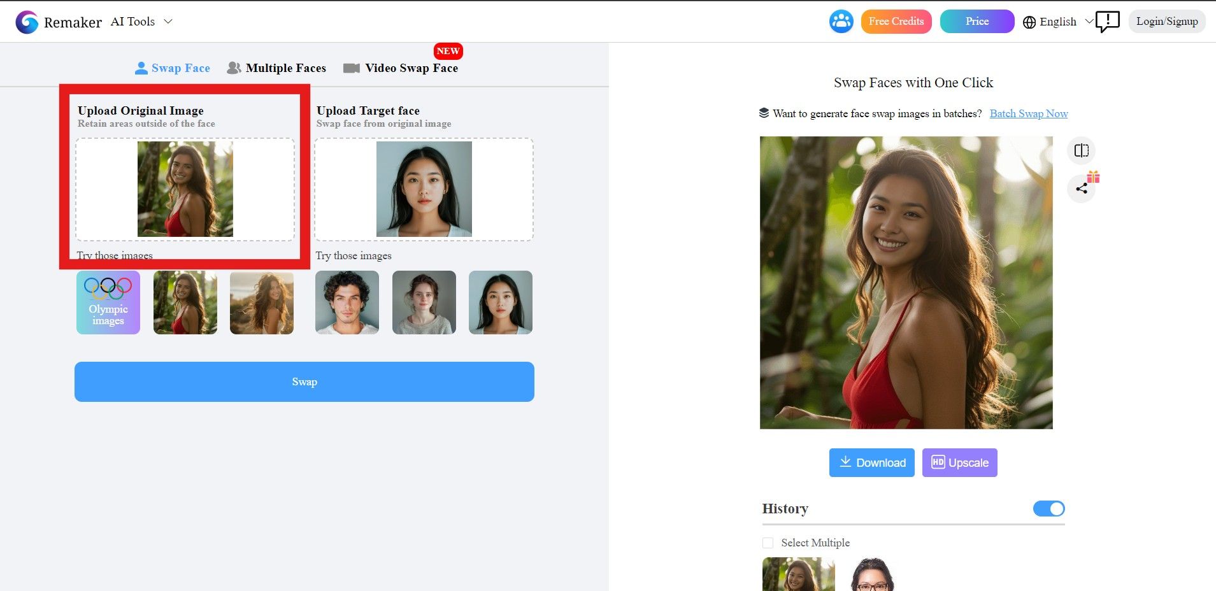Open the English language dropdown
This screenshot has width=1216, height=591.
[x=1059, y=22]
